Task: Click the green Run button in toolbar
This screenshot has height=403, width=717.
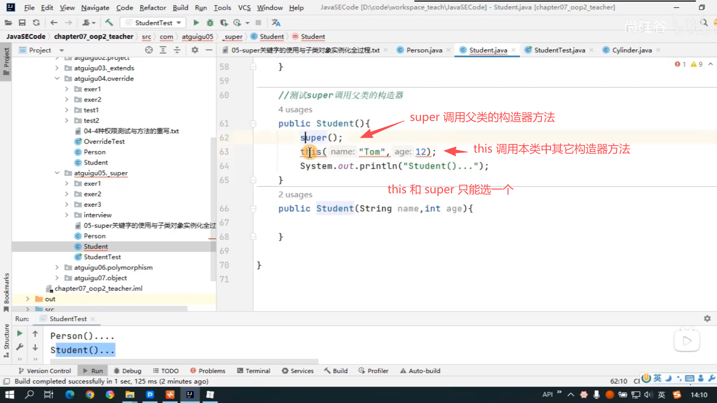Action: tap(196, 23)
